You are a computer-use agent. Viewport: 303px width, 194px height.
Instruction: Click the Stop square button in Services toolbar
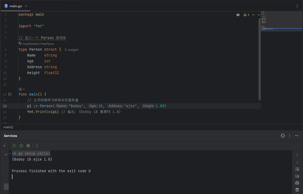coord(28,146)
